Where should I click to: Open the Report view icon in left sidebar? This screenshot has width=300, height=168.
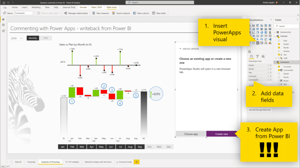point(3,19)
